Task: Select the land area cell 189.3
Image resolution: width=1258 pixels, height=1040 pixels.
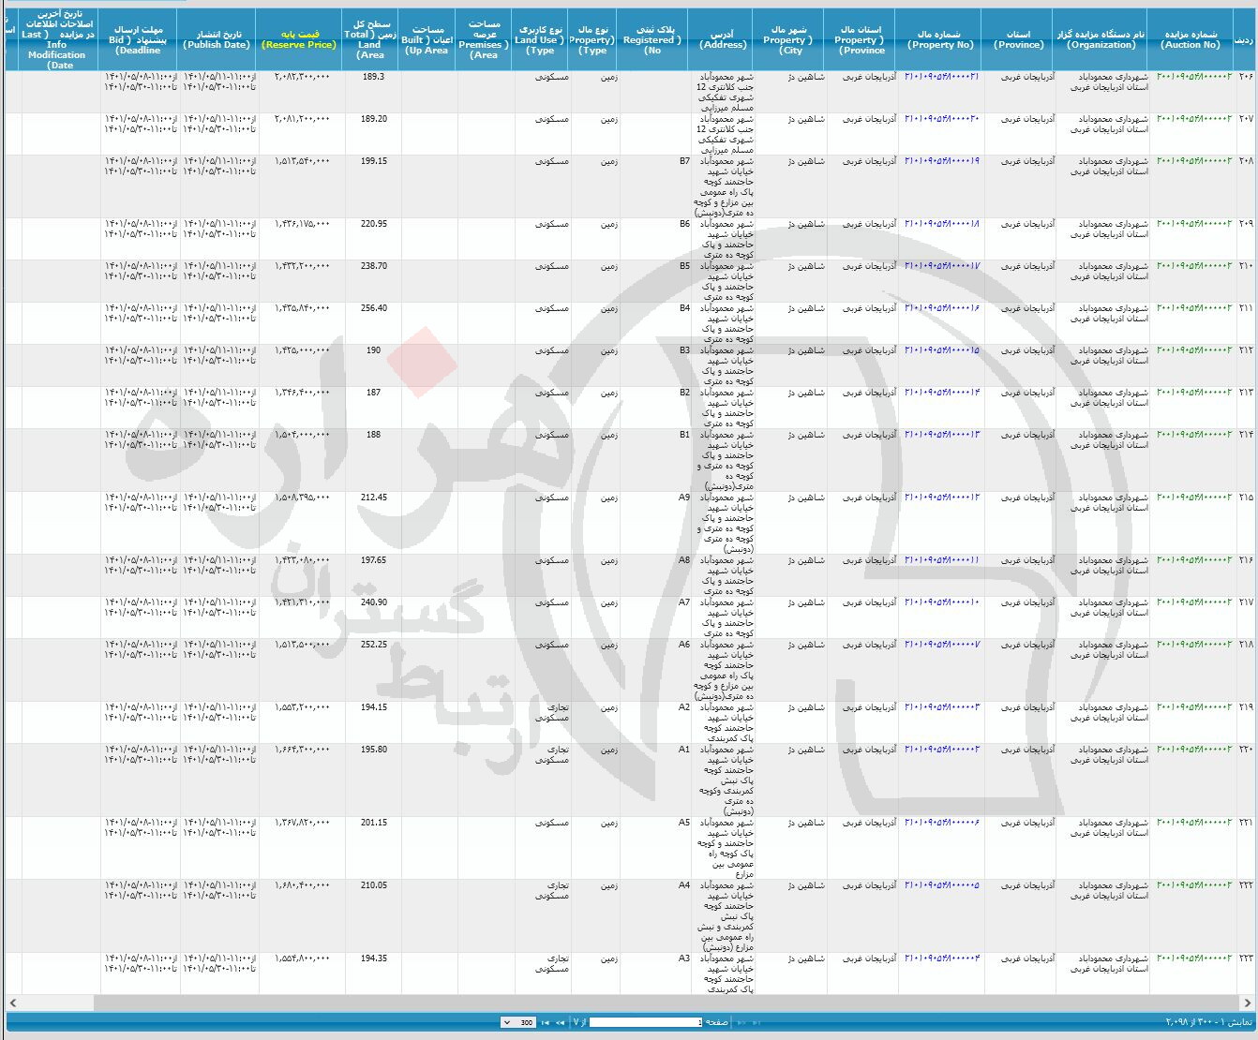Action: (x=372, y=77)
